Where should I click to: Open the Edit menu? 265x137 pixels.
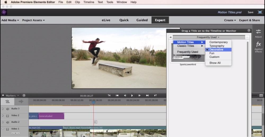pyautogui.click(x=69, y=2)
